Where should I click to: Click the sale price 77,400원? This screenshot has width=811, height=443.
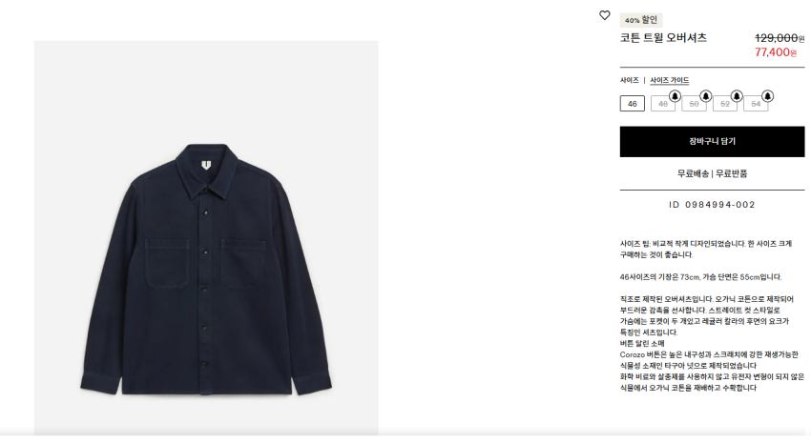[x=776, y=52]
